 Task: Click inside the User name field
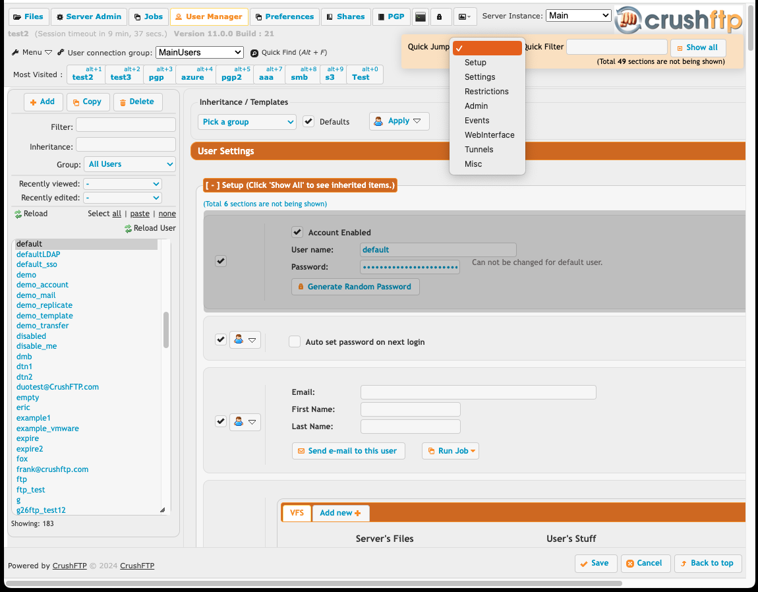click(x=438, y=249)
